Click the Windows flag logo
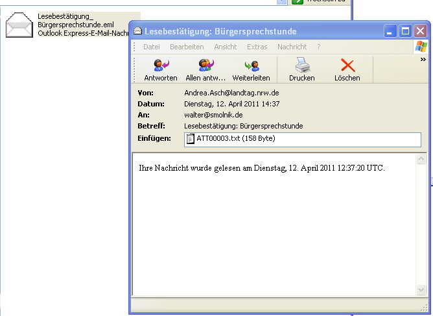Viewport: 433px width, 316px height. pos(421,46)
